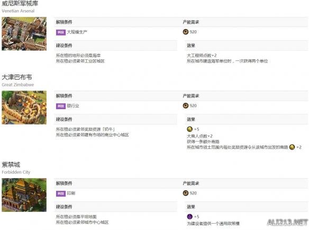
Task: Click the gold +5 icon in Great Zimbabwe effects
Action: click(x=189, y=129)
